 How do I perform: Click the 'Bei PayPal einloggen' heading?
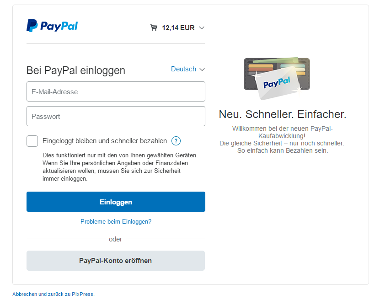coord(76,70)
